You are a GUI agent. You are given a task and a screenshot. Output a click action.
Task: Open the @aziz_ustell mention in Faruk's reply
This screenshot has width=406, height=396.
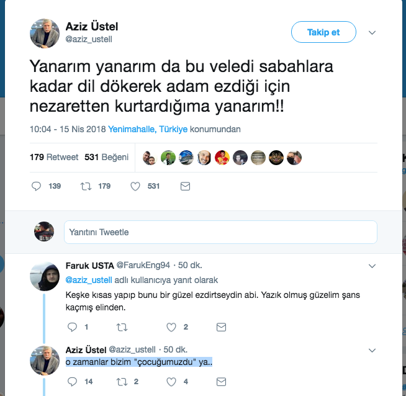click(x=87, y=280)
